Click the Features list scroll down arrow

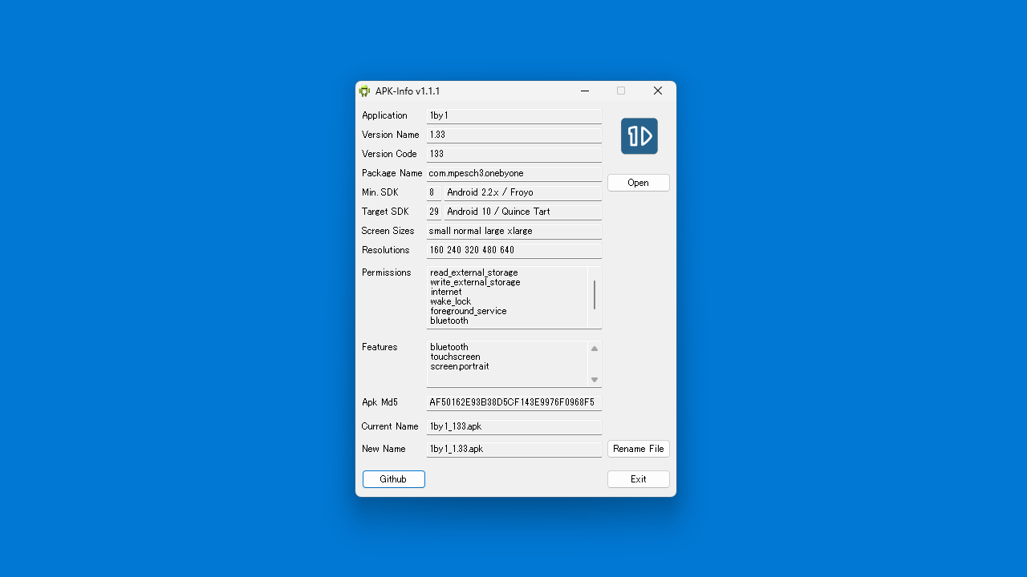pos(595,380)
